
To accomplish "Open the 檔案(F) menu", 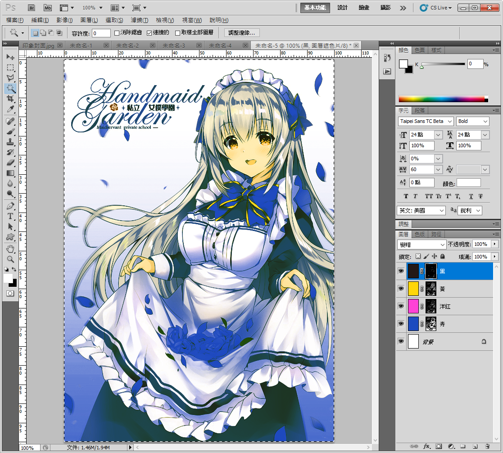I will [15, 20].
